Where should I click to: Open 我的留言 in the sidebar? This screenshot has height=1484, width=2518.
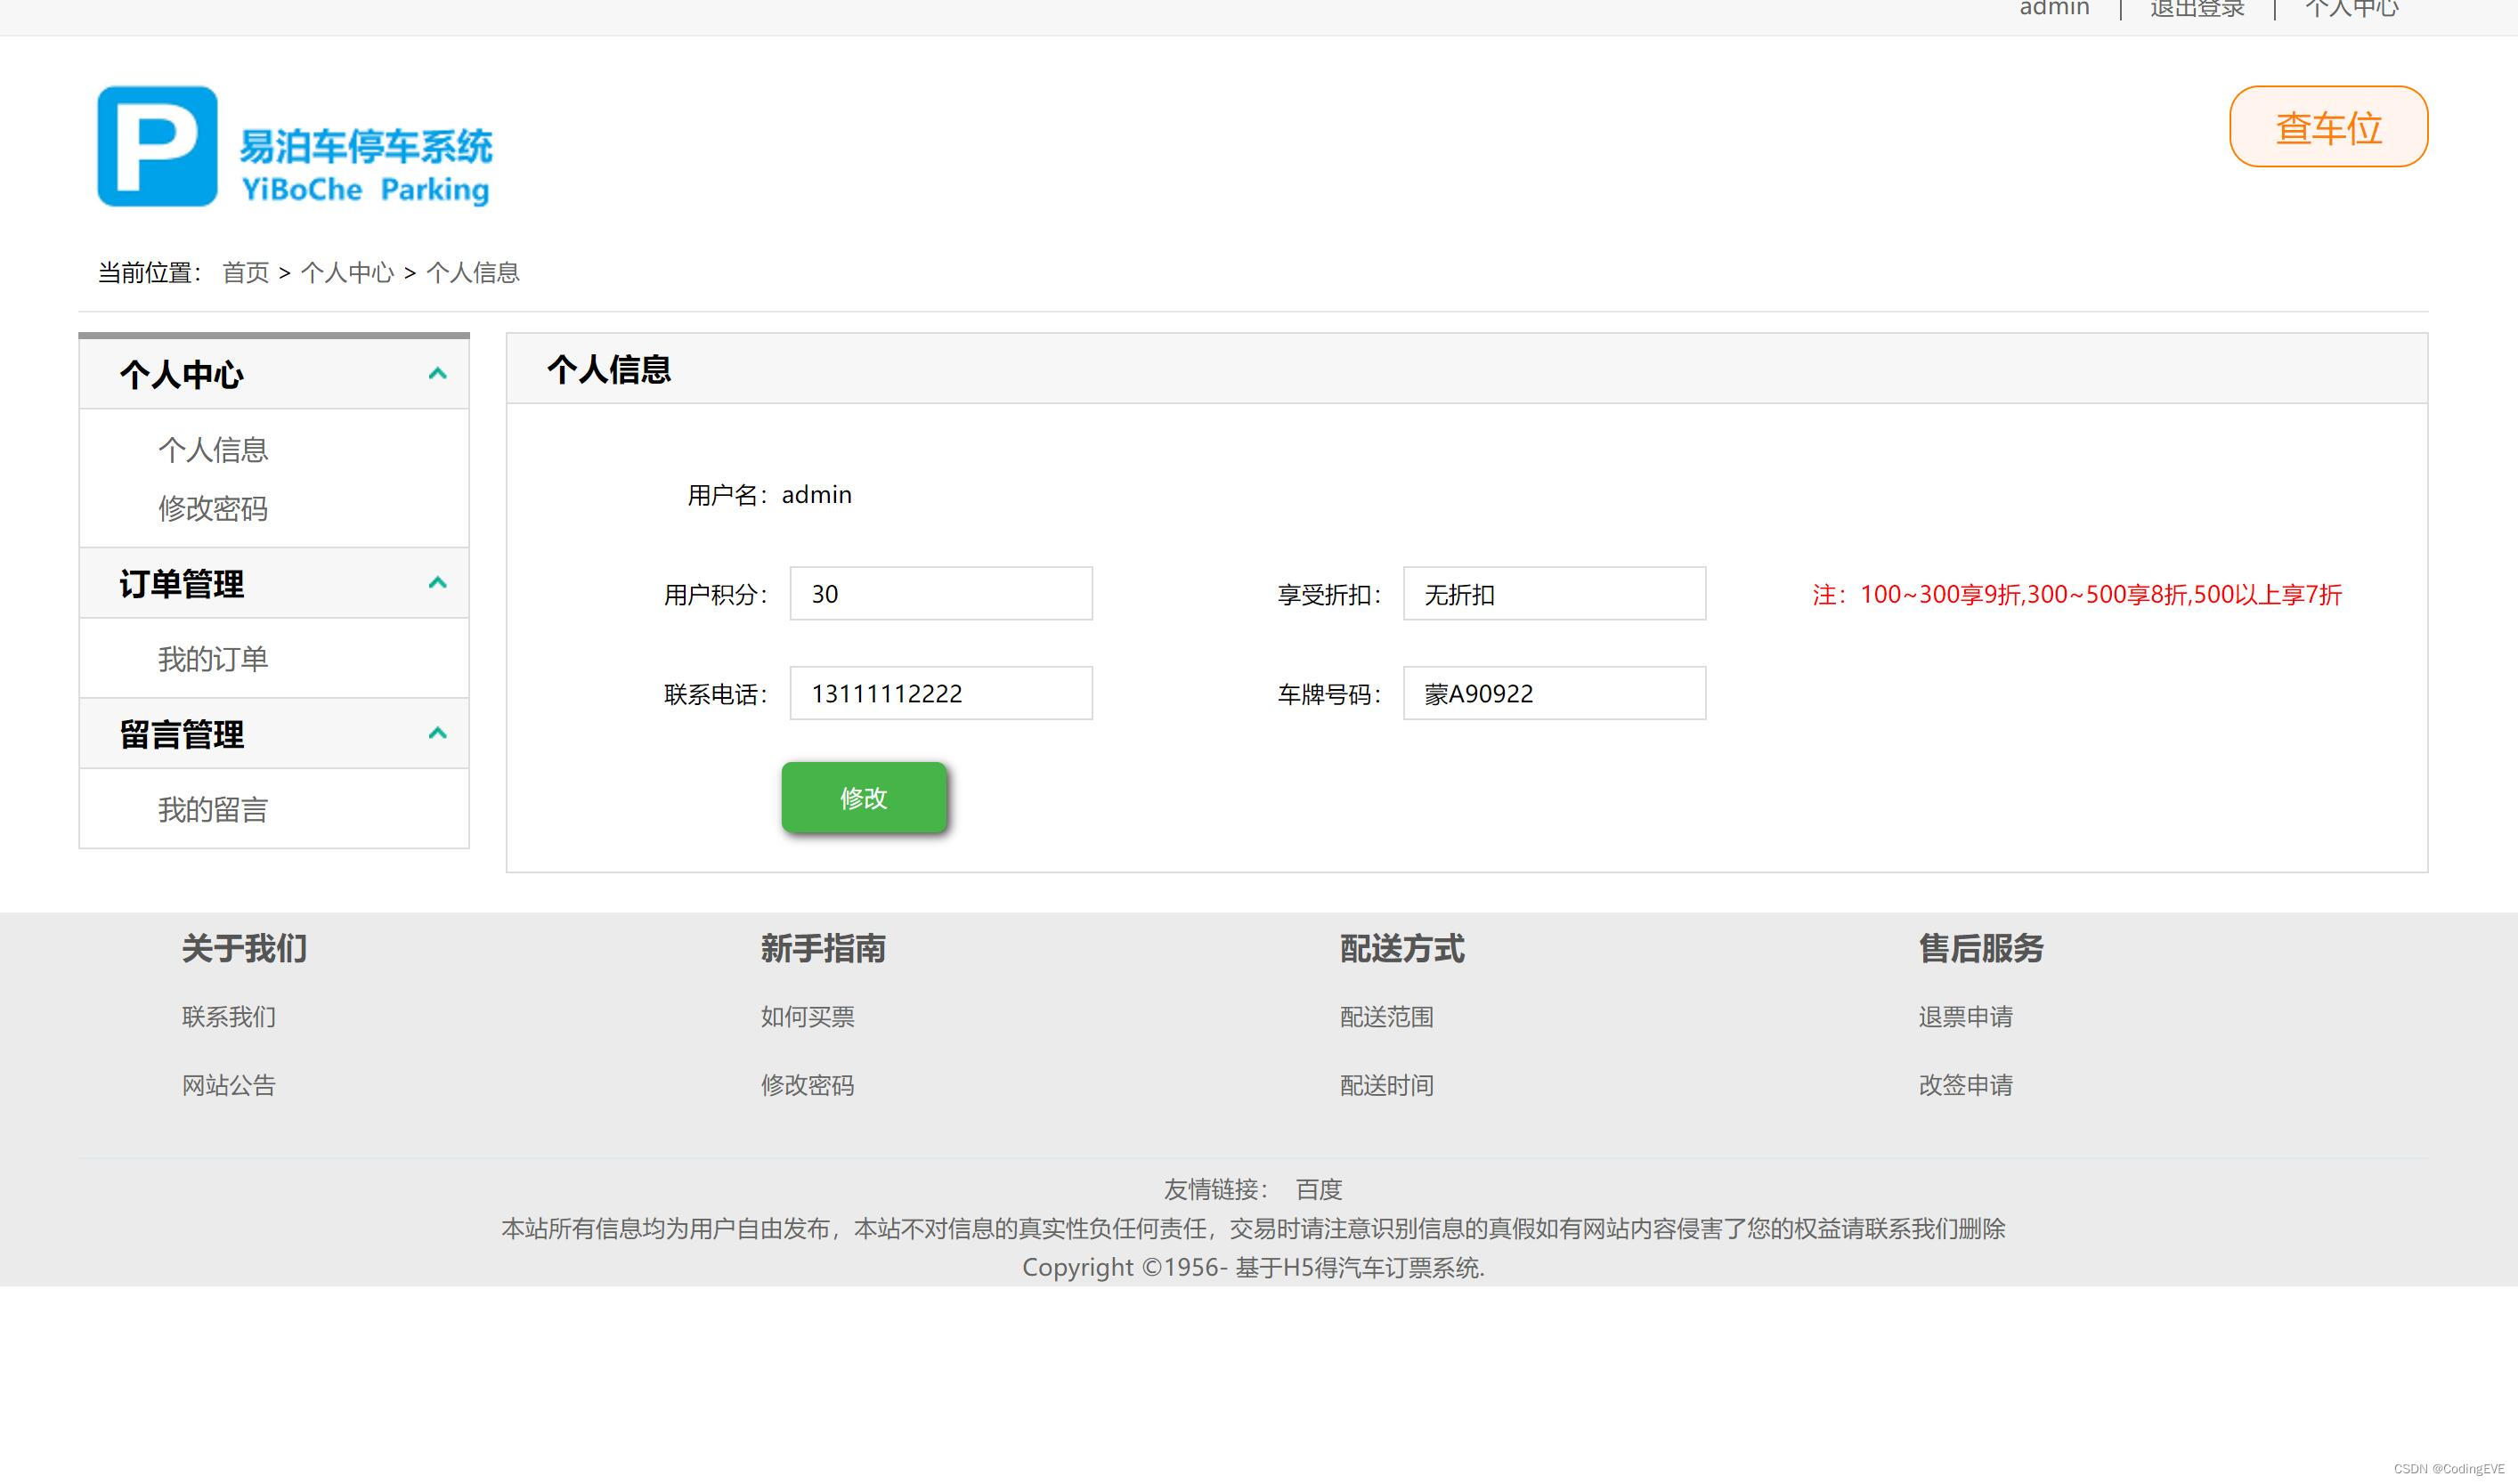(x=212, y=810)
